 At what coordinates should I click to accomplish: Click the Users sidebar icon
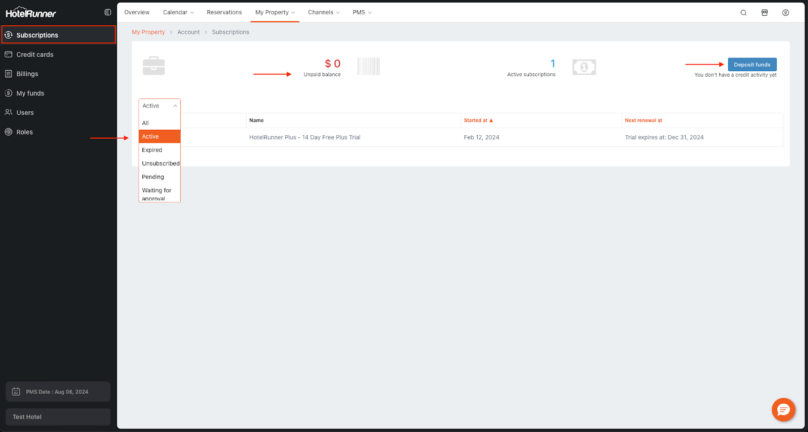pos(9,113)
